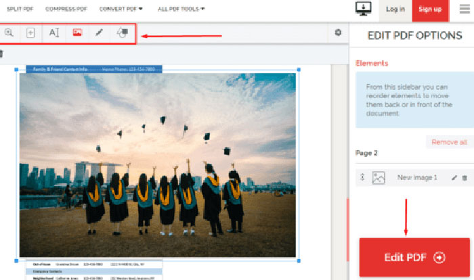Screen dimensions: 474x280
Task: Select the pencil draw tool
Action: point(99,32)
